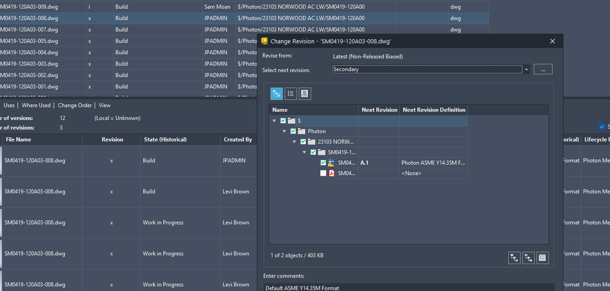Click the $ root folder icon
The image size is (610, 291).
pos(292,121)
